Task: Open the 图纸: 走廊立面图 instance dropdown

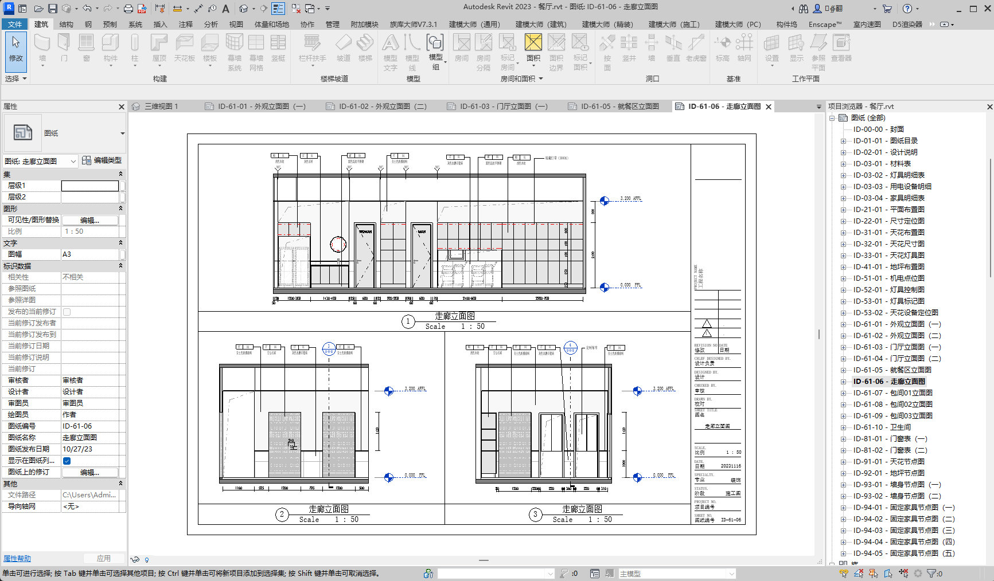Action: 73,162
